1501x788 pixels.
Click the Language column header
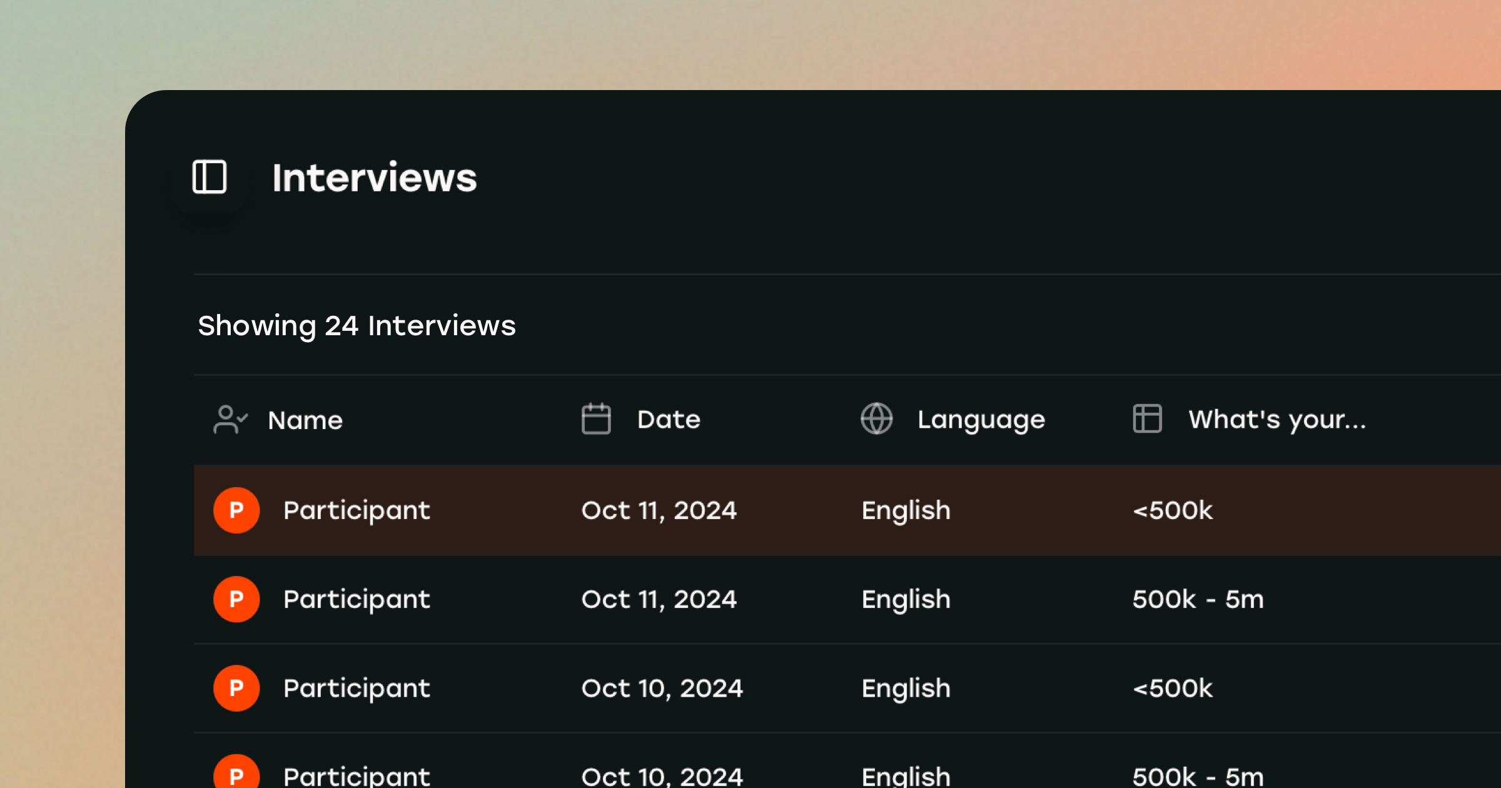981,420
